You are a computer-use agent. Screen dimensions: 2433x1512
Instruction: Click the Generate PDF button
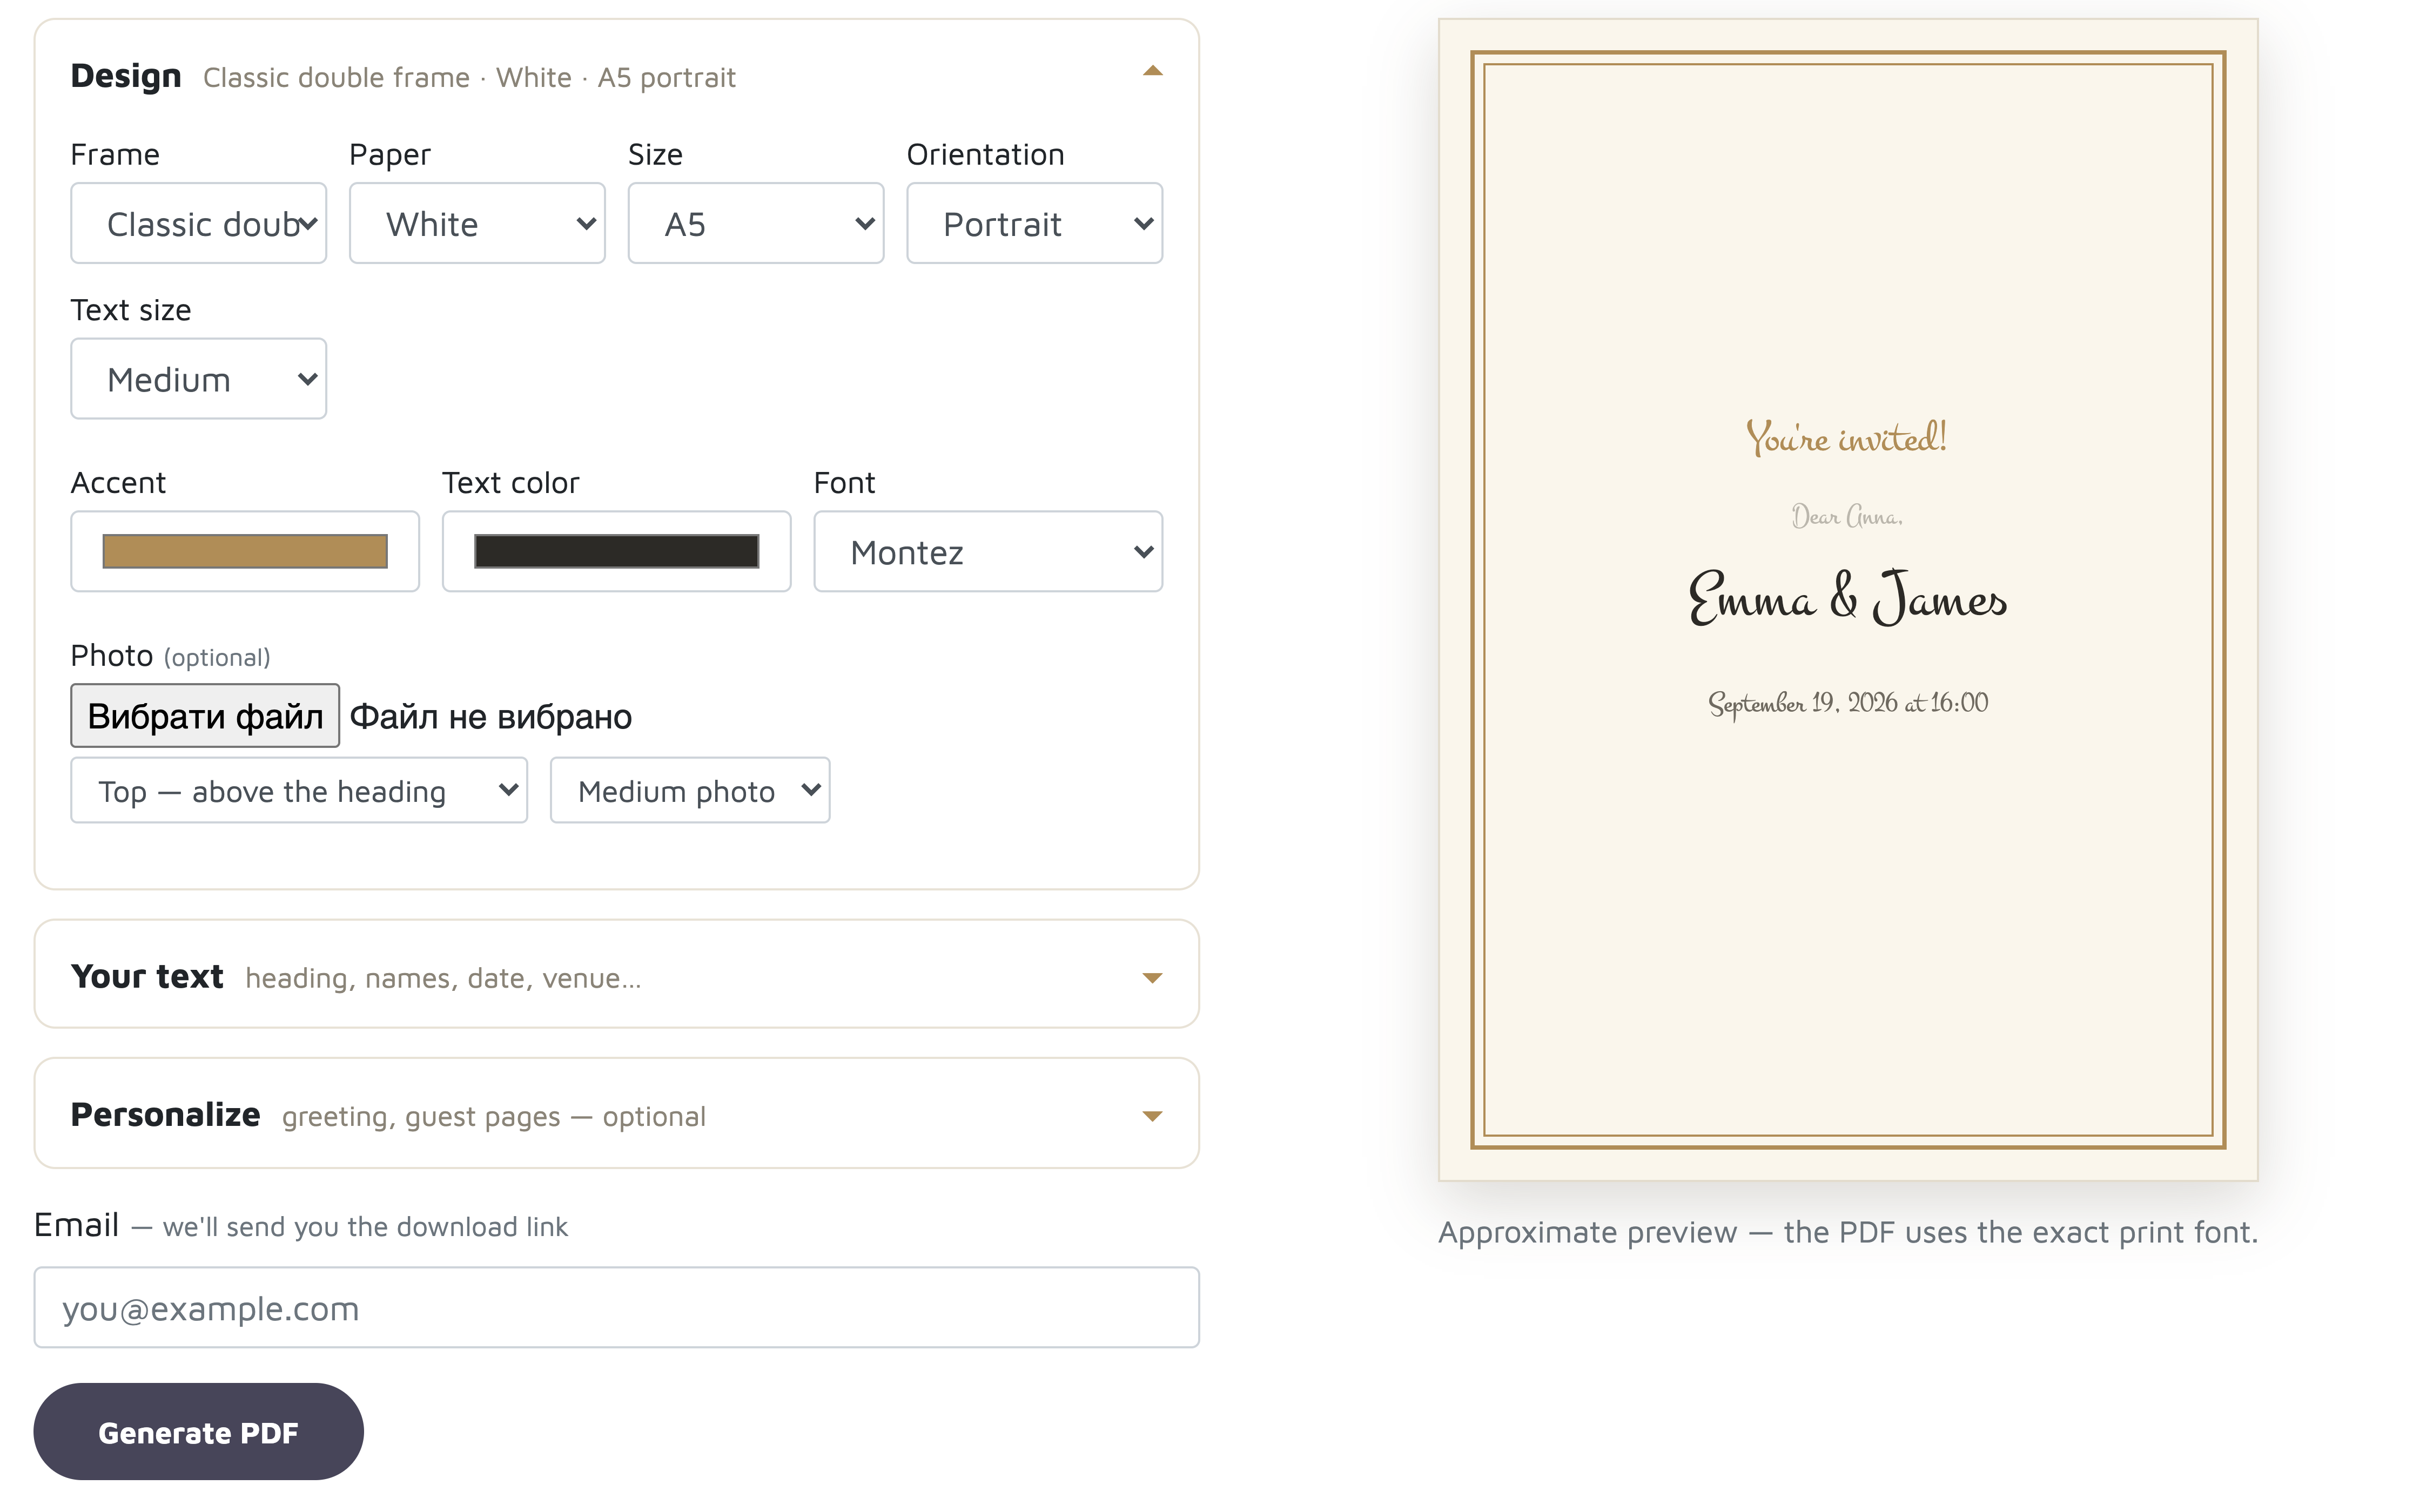tap(198, 1432)
